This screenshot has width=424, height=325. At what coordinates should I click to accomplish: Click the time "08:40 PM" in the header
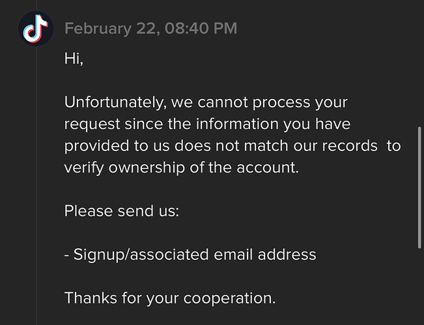coord(201,29)
